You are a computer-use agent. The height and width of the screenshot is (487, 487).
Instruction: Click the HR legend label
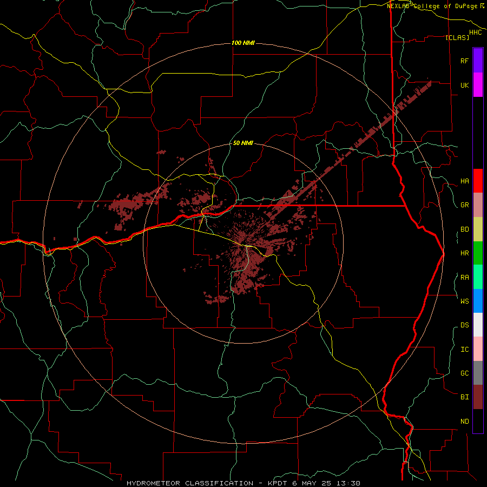[464, 253]
